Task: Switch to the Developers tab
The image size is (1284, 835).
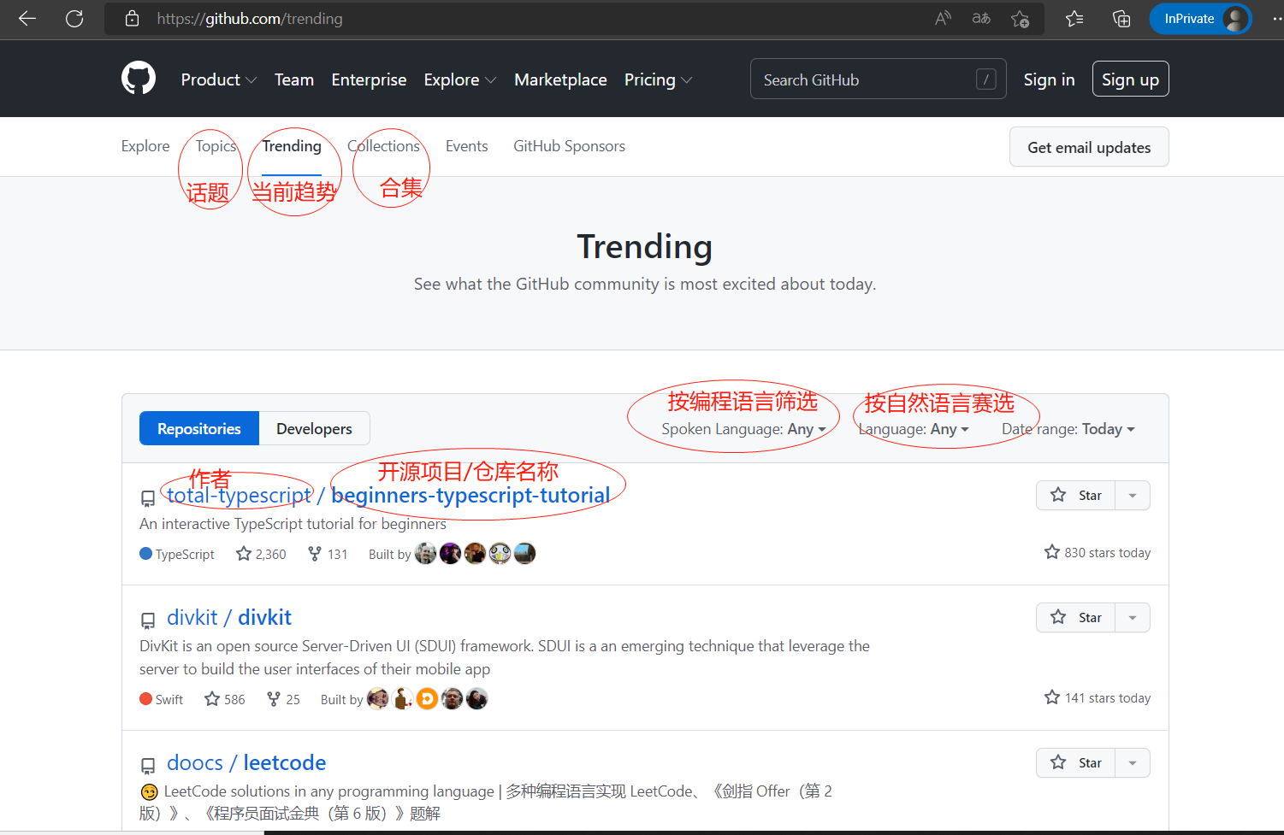Action: 314,429
